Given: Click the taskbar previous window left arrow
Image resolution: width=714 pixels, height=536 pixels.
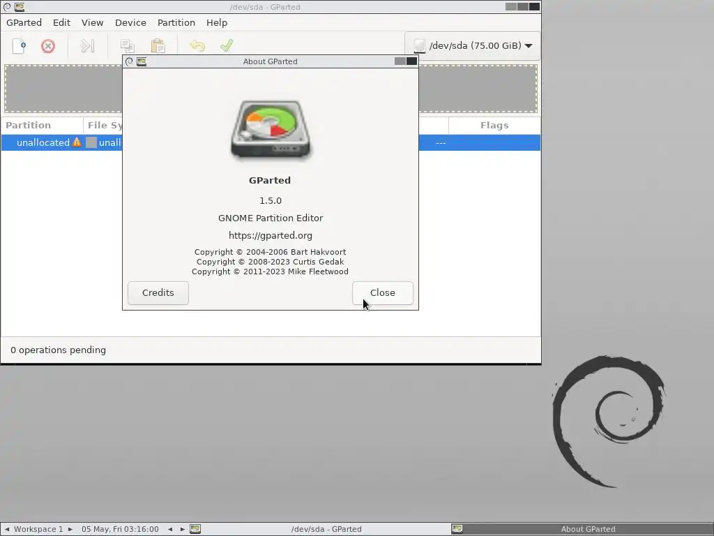Looking at the screenshot, I should [x=170, y=529].
